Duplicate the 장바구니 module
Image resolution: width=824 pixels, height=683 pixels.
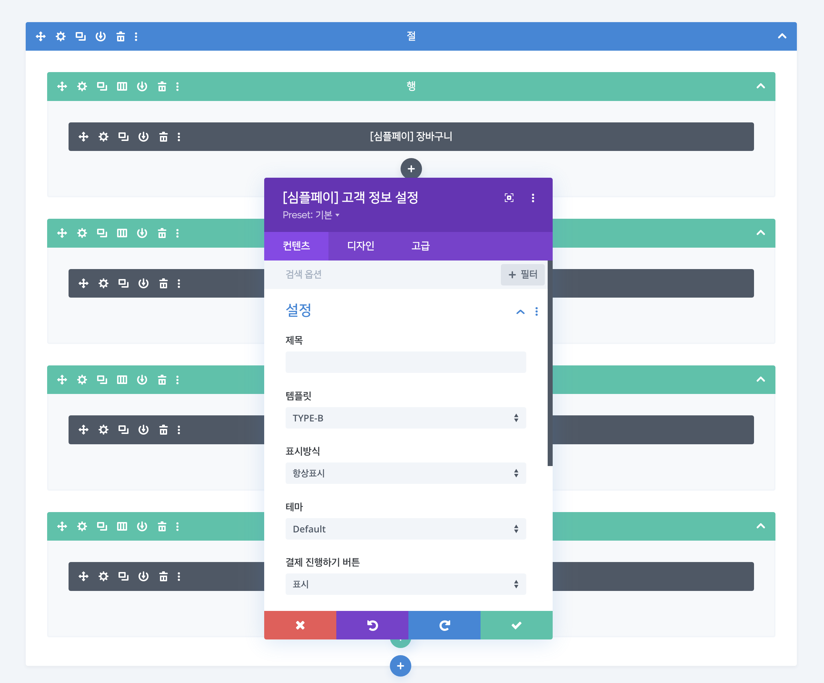[123, 137]
